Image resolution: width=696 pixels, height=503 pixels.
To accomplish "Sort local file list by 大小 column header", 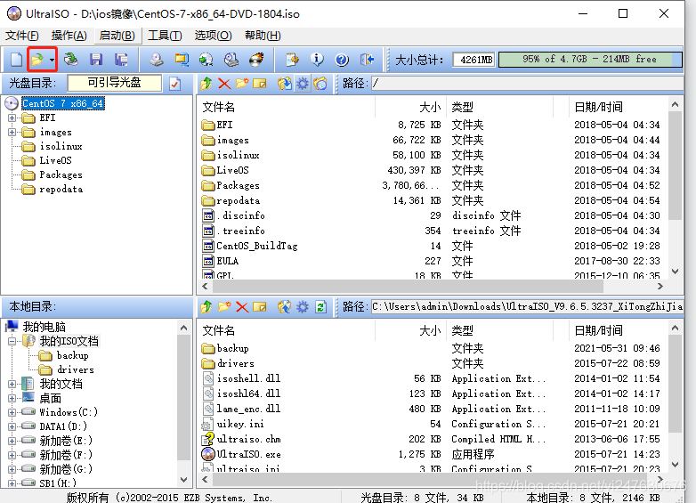I will [410, 331].
